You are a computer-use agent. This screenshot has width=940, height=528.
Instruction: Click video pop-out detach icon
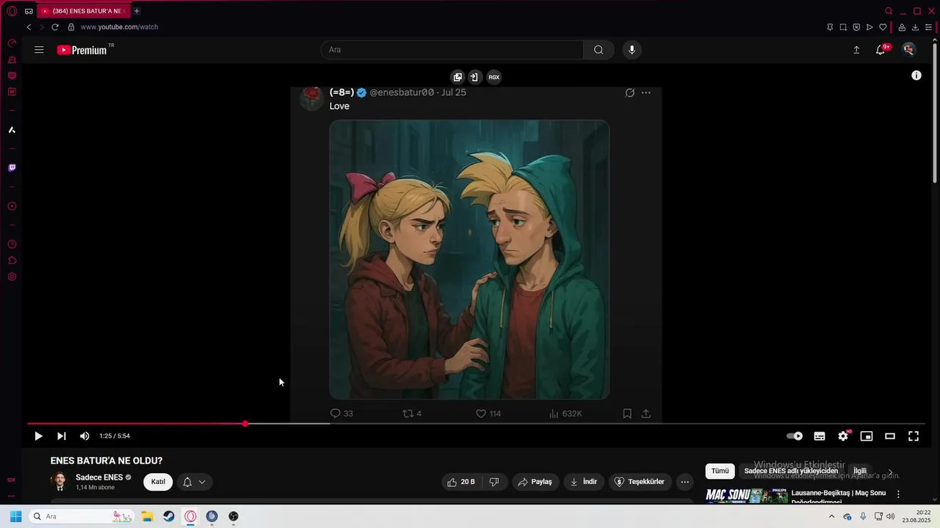458,77
